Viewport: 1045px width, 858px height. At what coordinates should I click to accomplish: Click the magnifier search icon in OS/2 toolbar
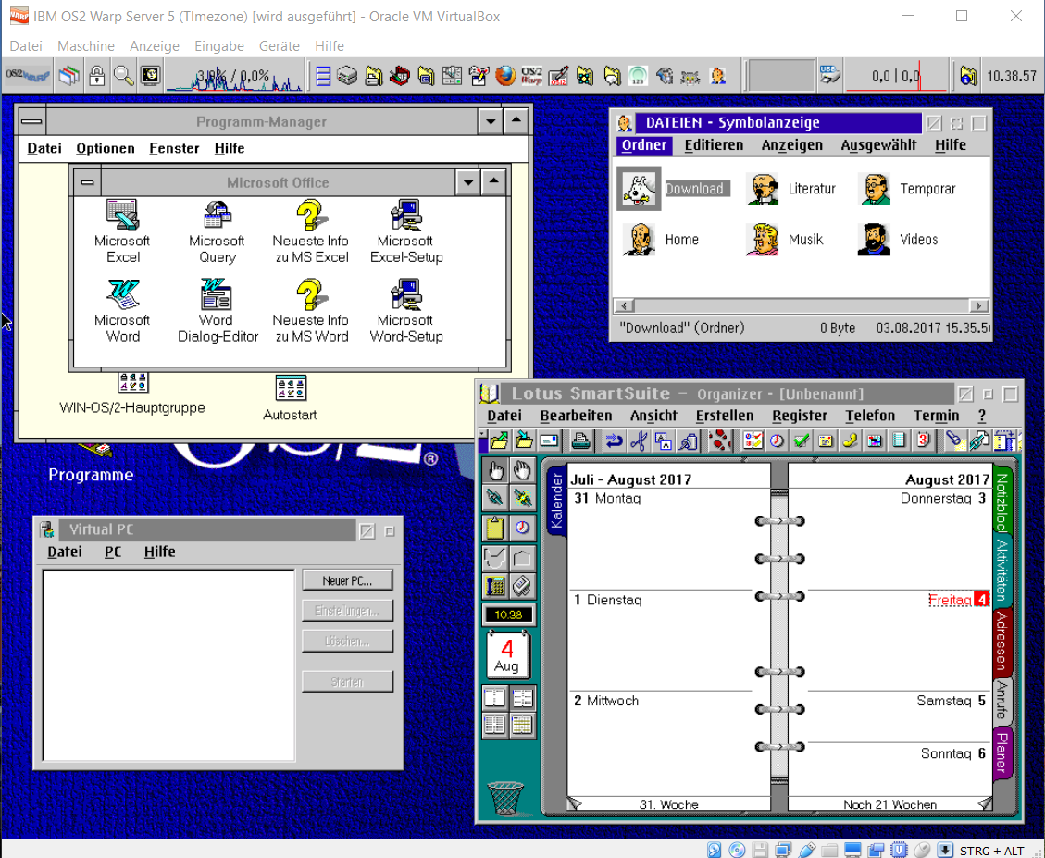[123, 76]
